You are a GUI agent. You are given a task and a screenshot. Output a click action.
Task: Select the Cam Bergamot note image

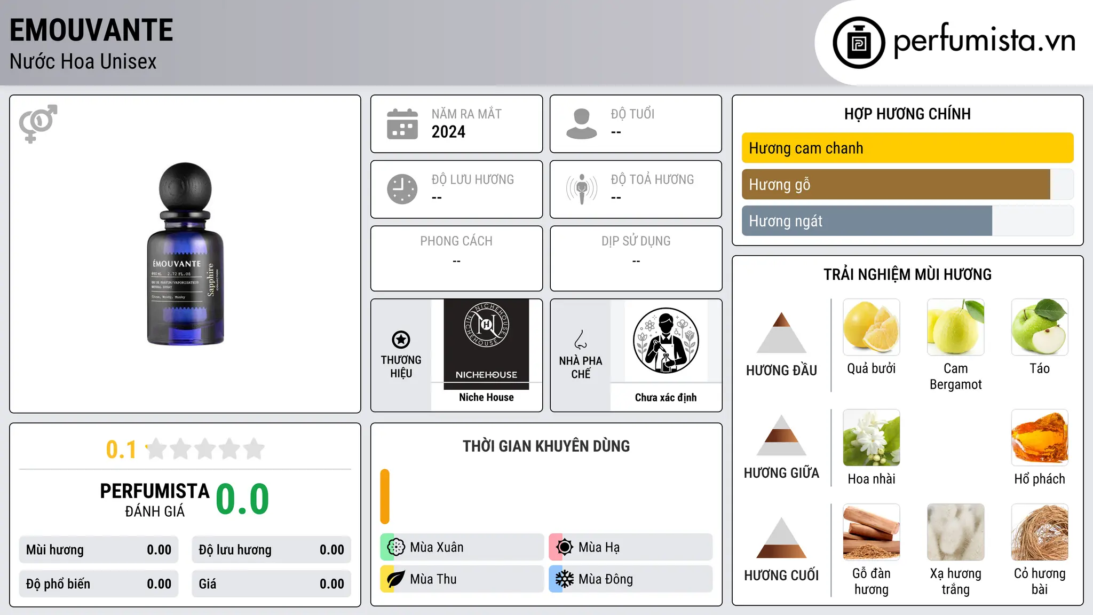point(956,327)
